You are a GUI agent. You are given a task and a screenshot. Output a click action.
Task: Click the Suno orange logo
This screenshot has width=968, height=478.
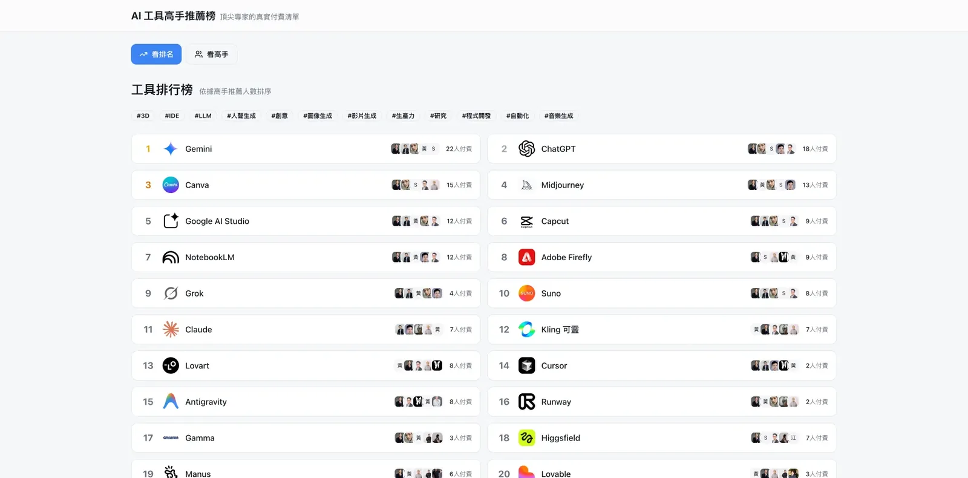coord(527,293)
